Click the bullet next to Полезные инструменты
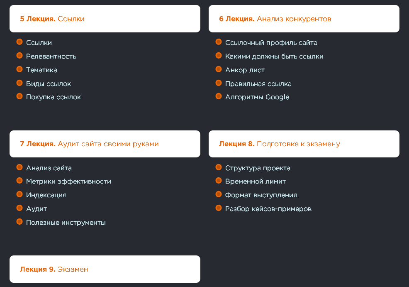This screenshot has width=409, height=287. click(19, 222)
